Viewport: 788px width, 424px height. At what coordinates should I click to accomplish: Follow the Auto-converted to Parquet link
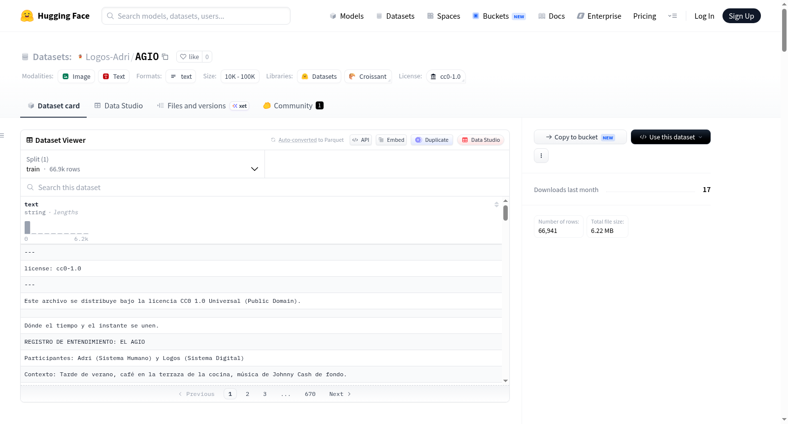coord(297,140)
